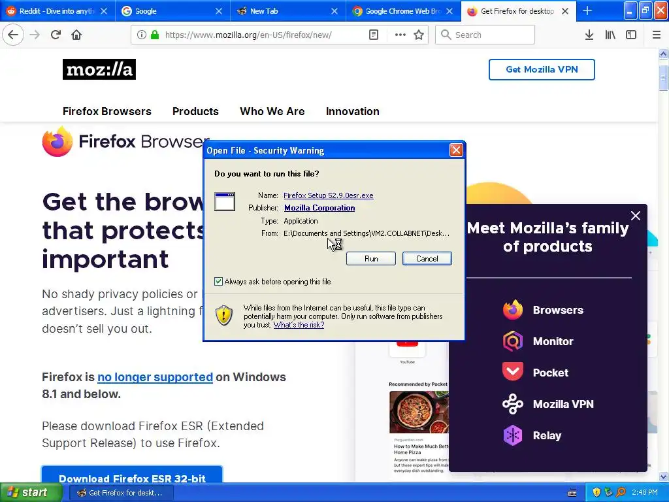The height and width of the screenshot is (502, 669).
Task: Close the Google Chrome Web Browser tab
Action: (x=449, y=11)
